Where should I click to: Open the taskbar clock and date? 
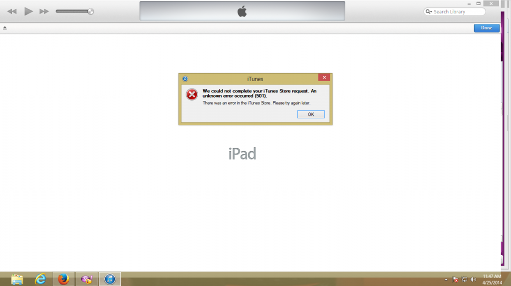[x=493, y=279]
